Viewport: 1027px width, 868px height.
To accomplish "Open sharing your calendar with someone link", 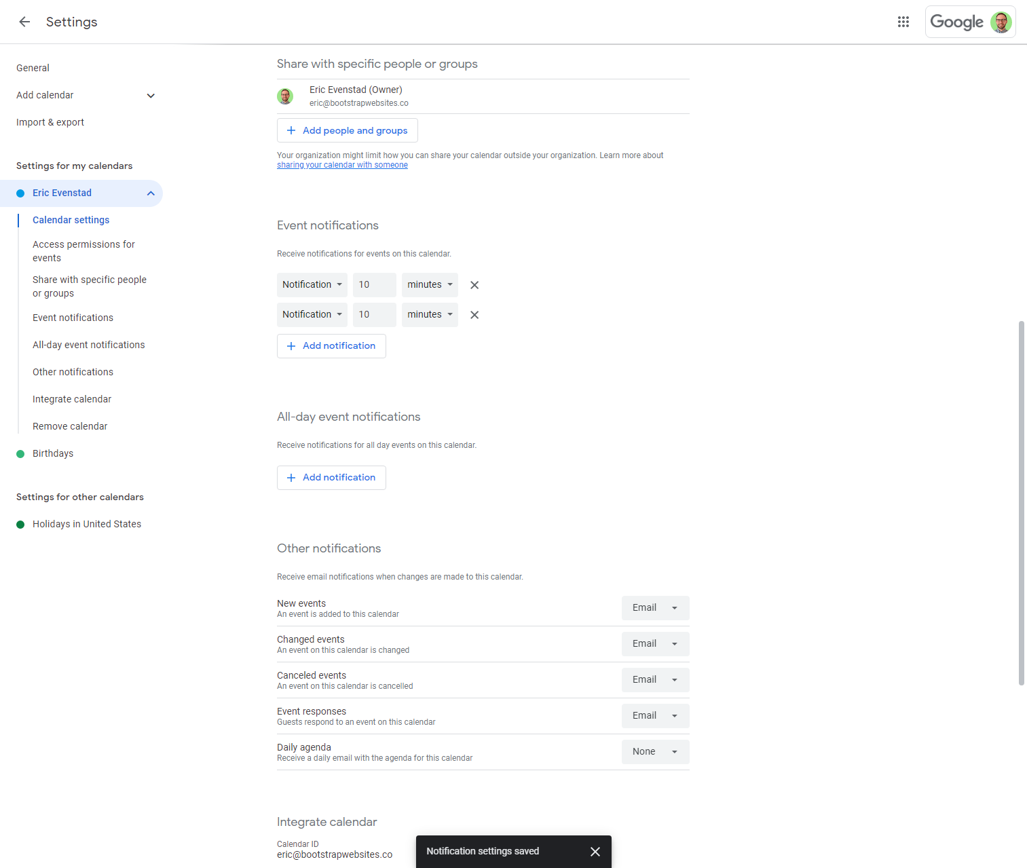I will click(342, 165).
